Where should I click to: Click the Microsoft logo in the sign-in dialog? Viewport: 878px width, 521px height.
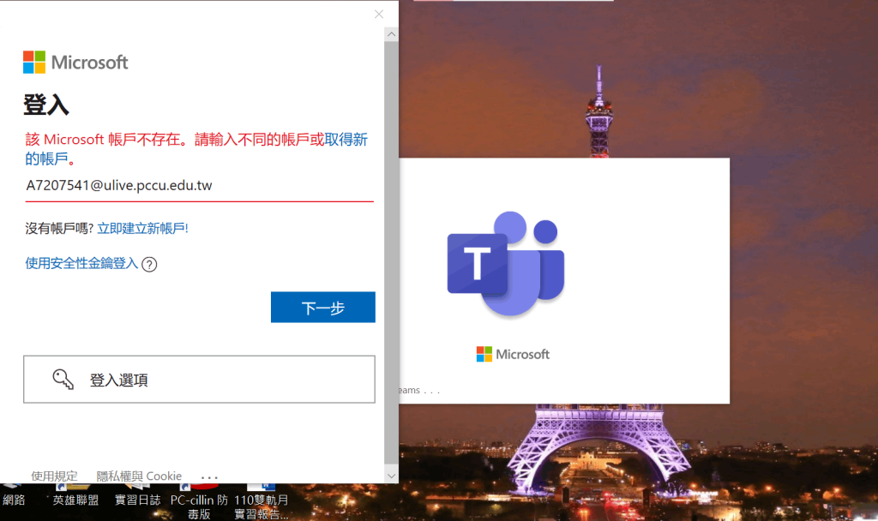click(75, 61)
